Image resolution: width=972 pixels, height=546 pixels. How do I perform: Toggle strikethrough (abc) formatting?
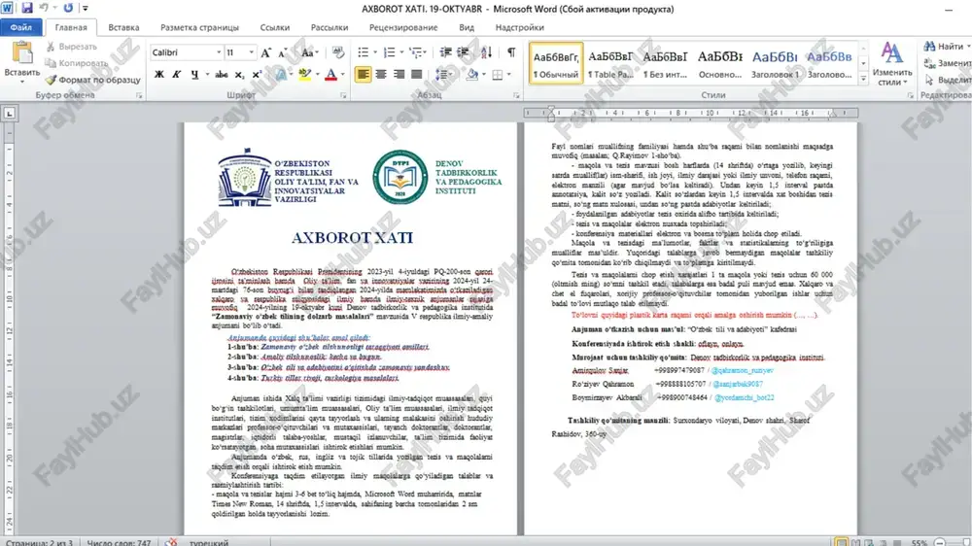coord(222,75)
